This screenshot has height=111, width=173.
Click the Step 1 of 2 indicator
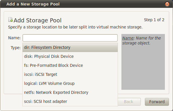154,20
